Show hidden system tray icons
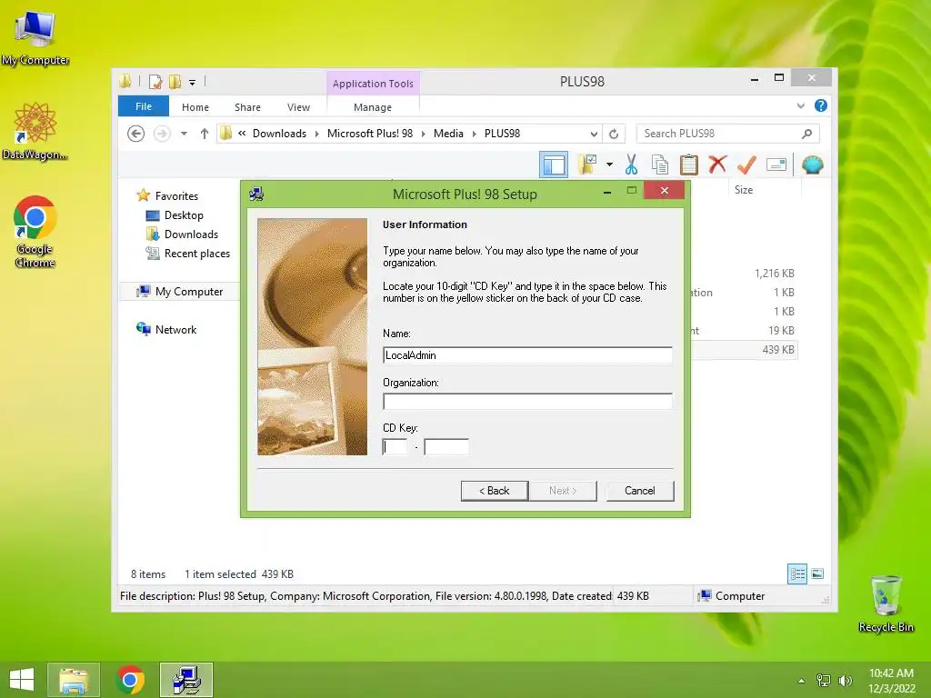 801,680
